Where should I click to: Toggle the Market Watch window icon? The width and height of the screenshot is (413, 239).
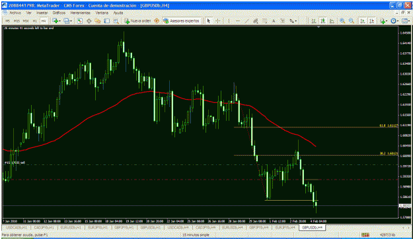coord(79,20)
